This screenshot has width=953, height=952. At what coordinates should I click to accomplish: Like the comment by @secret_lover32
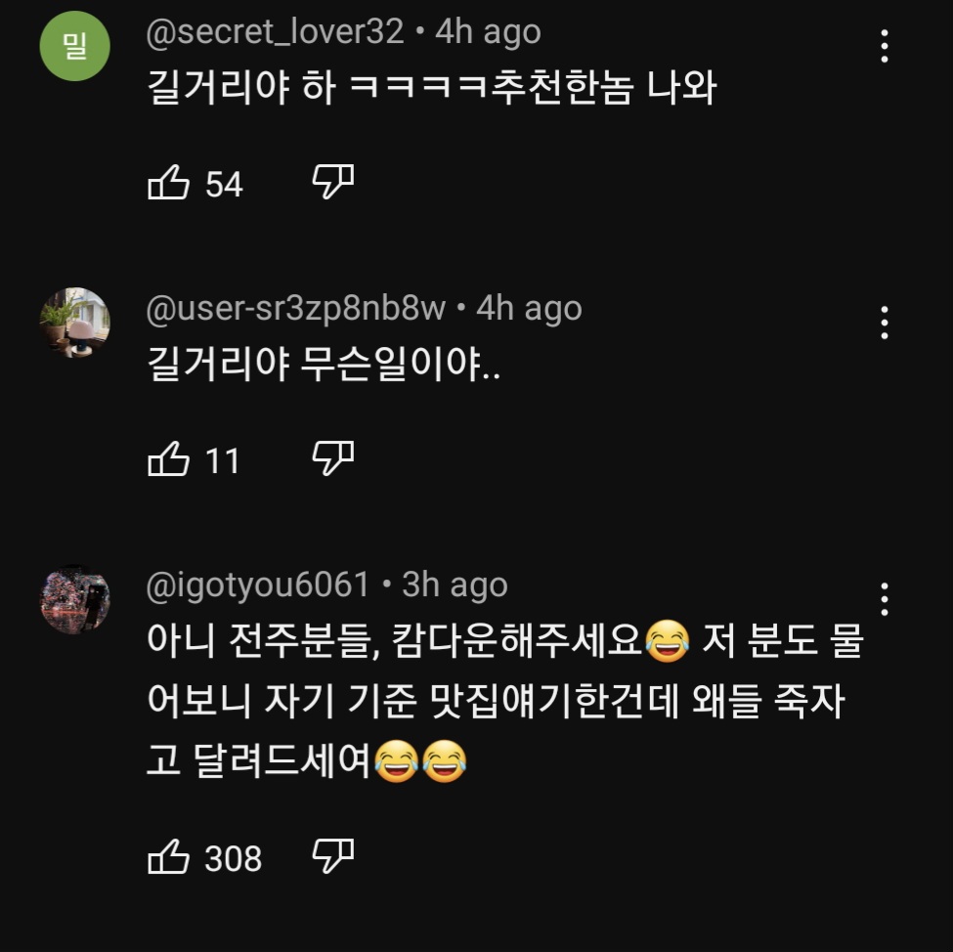tap(168, 183)
